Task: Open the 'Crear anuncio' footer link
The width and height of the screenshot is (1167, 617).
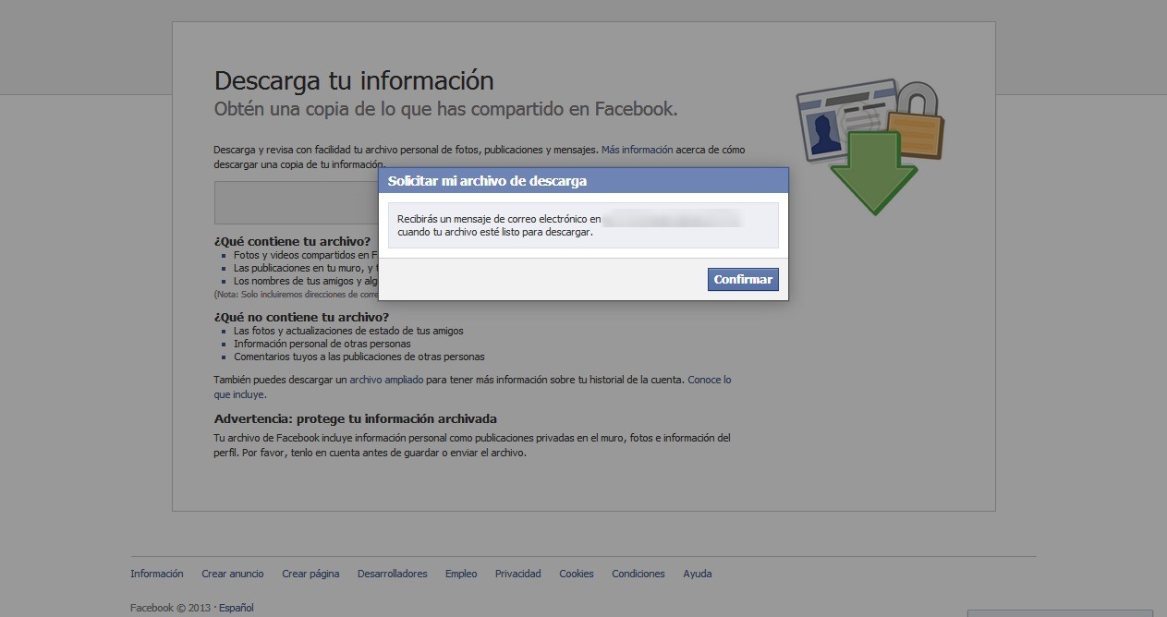Action: [x=233, y=574]
